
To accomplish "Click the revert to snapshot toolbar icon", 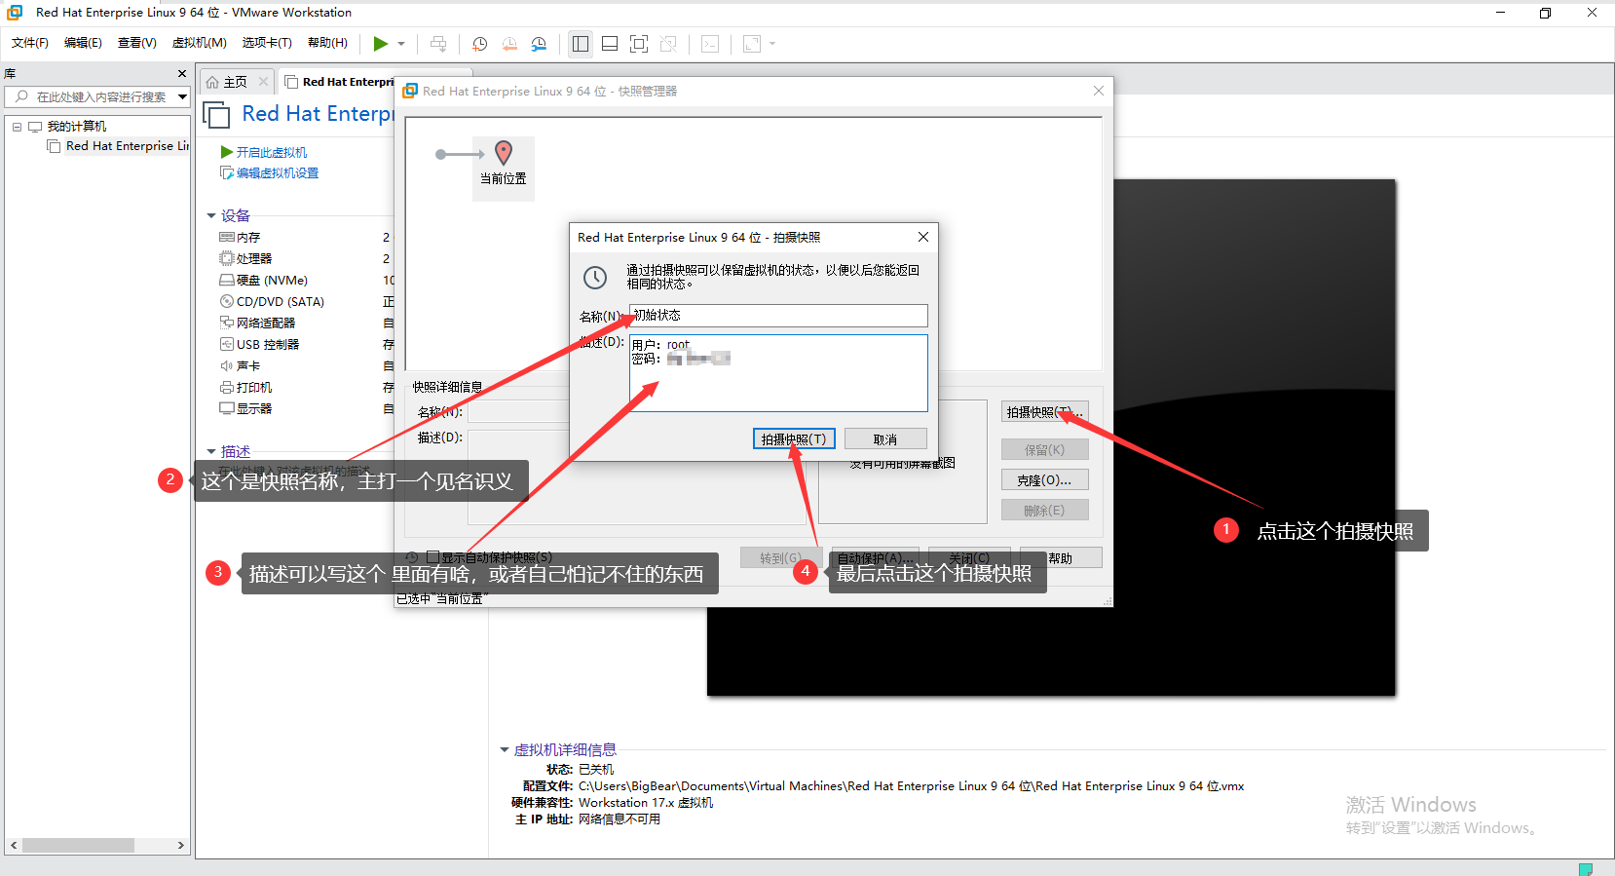I will (x=509, y=44).
